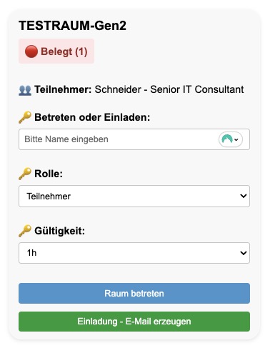Click the Gültigkeit: label text
270x353 pixels.
point(59,231)
